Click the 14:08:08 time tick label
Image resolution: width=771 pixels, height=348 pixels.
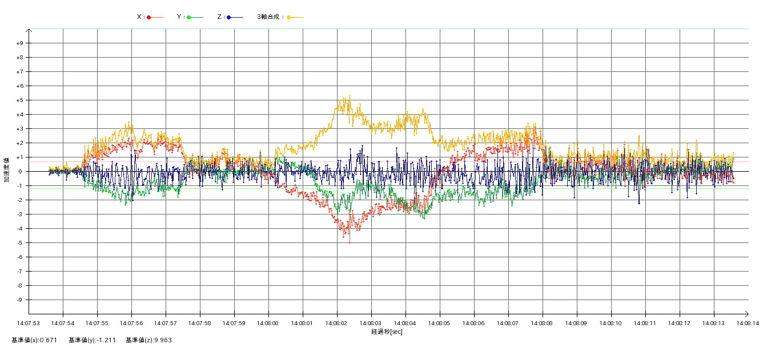(543, 323)
